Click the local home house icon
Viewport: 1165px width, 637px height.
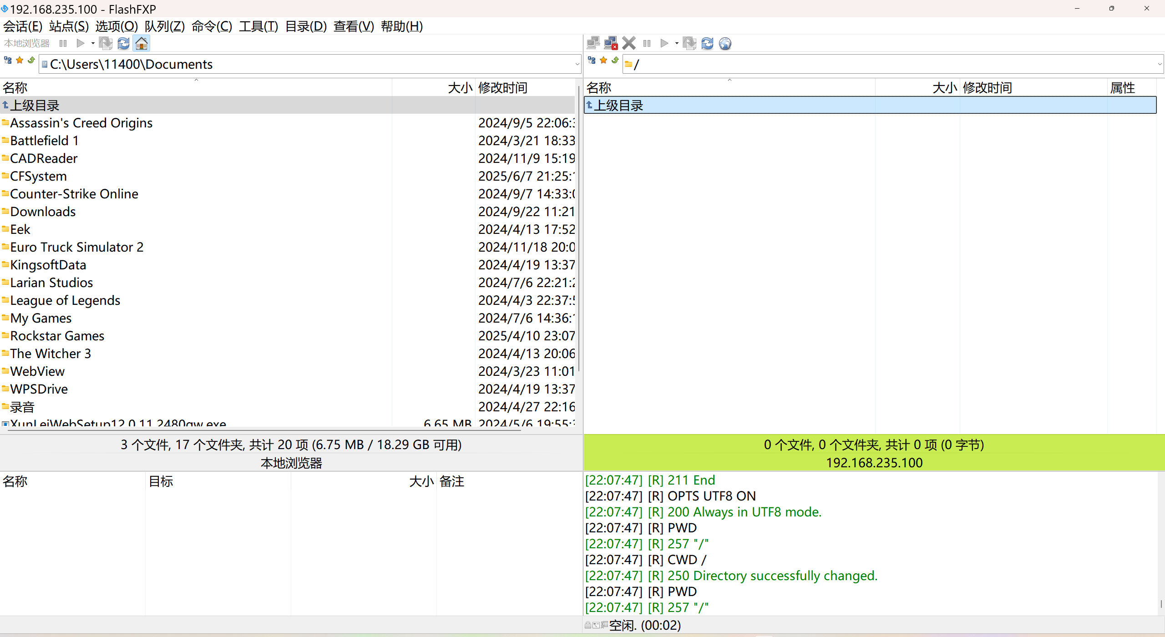(142, 43)
